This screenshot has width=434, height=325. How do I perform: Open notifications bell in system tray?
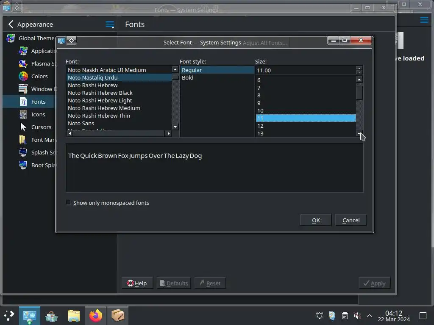click(x=320, y=315)
